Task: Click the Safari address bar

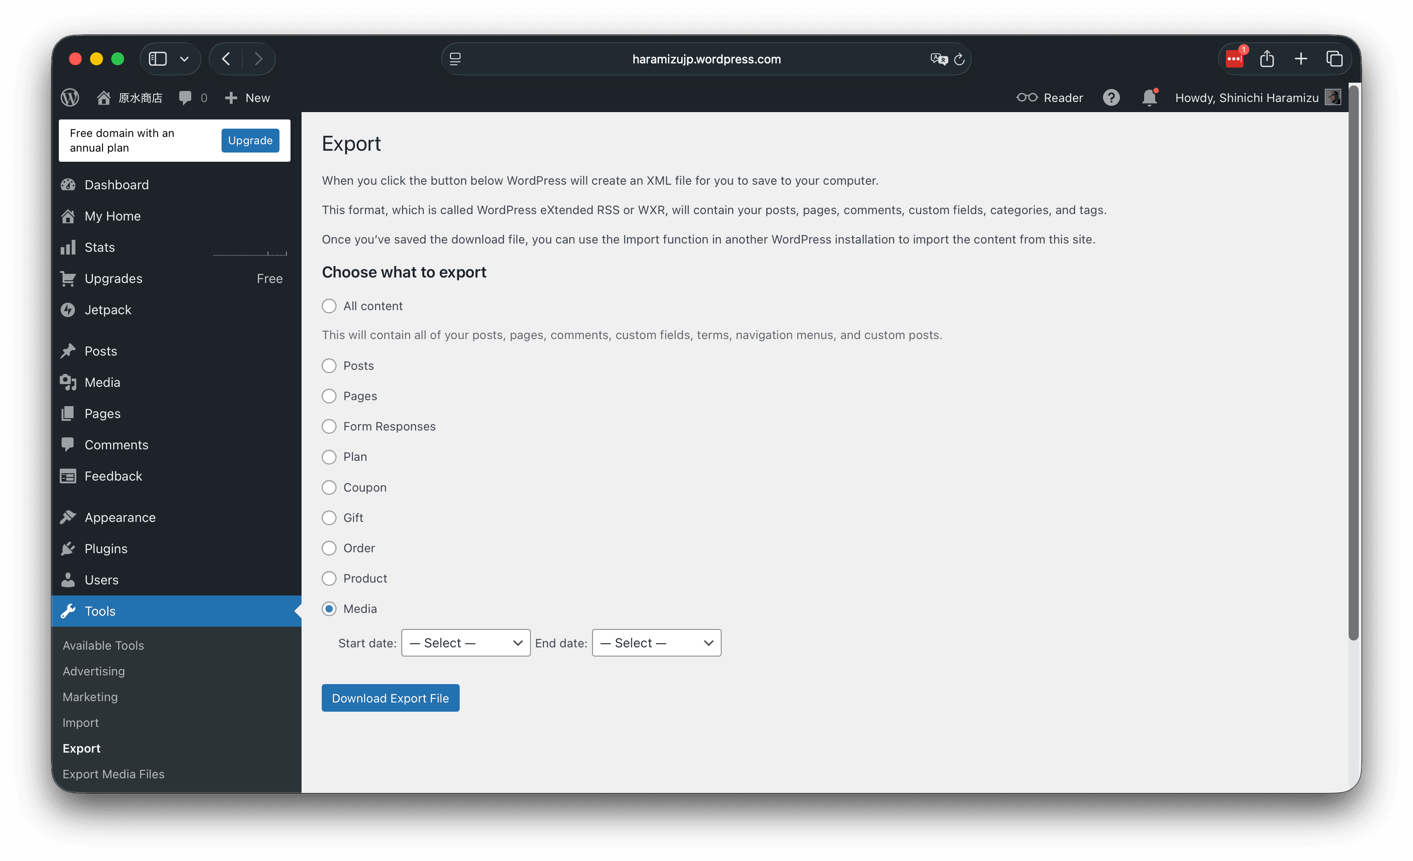Action: click(x=706, y=59)
